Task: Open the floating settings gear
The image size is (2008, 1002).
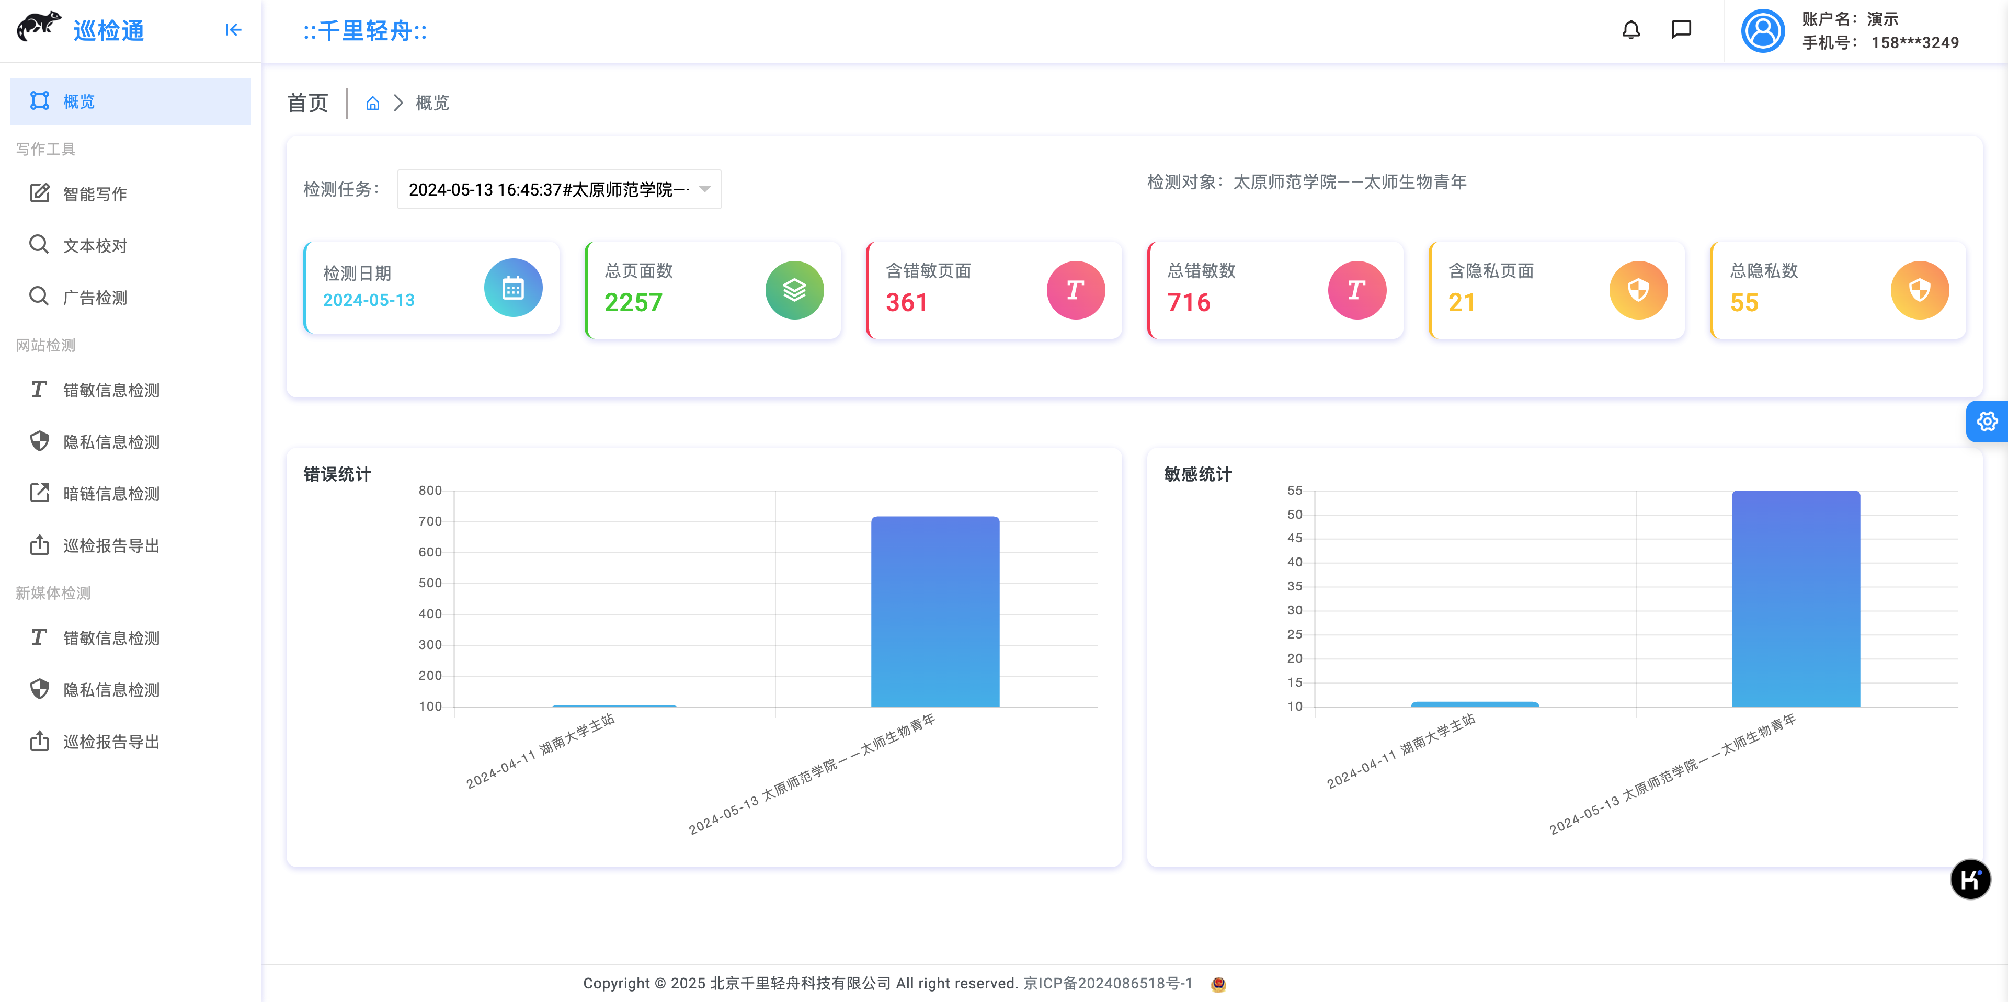Action: (1987, 422)
